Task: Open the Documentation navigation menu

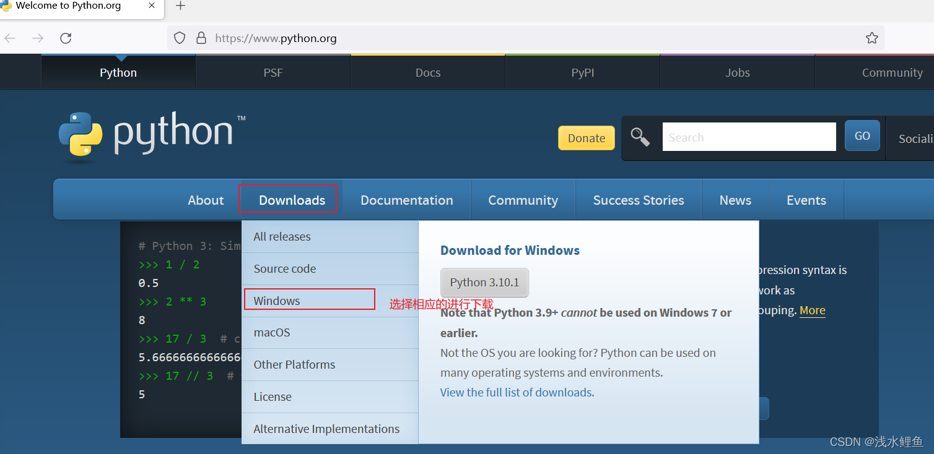Action: click(407, 200)
